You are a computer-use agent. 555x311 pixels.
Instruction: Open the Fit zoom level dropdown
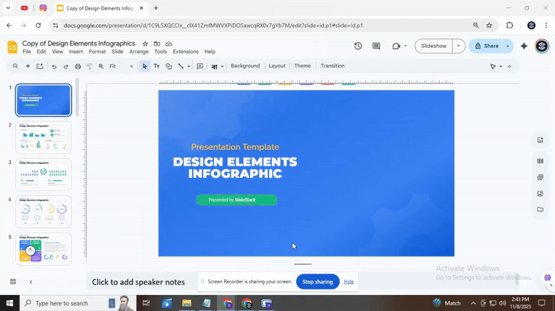(x=121, y=66)
